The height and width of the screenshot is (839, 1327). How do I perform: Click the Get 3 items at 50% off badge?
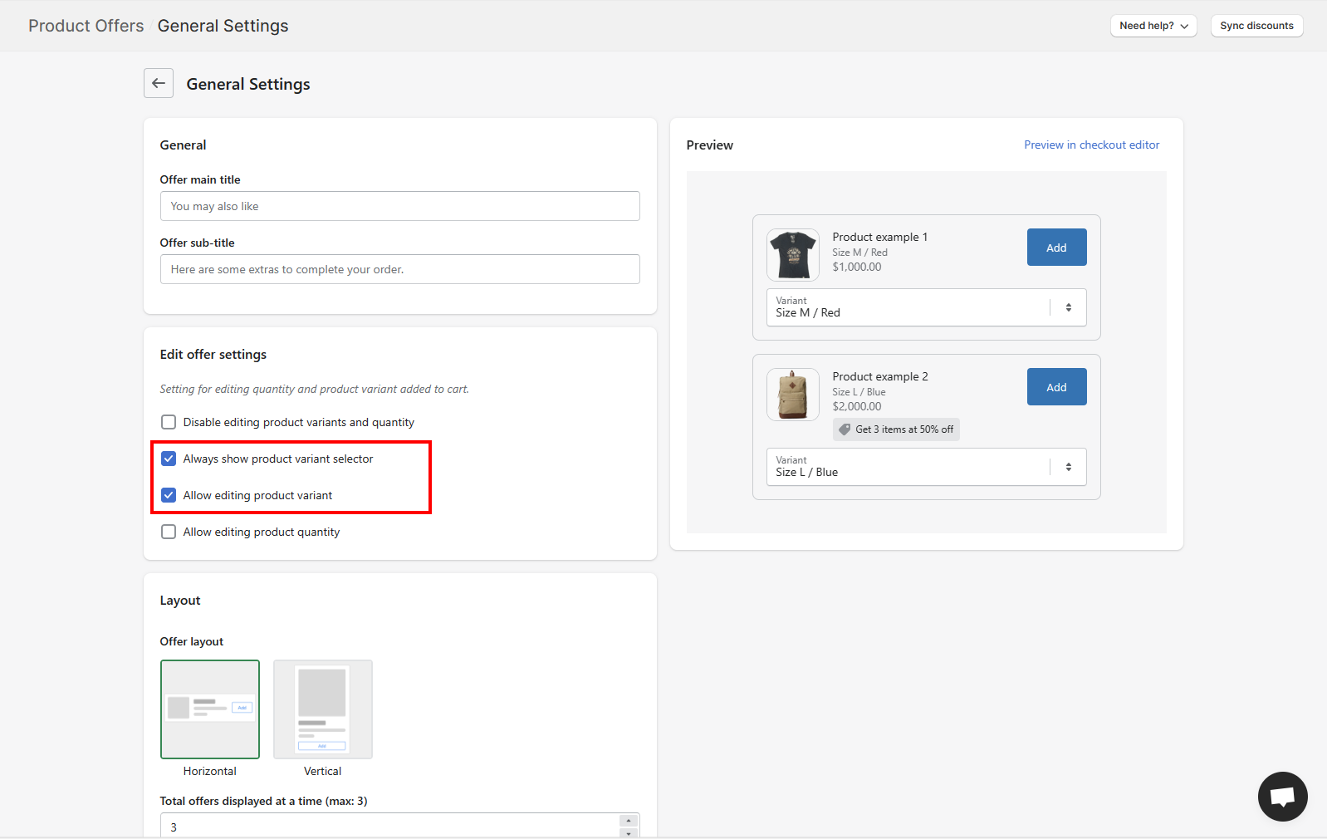point(896,429)
